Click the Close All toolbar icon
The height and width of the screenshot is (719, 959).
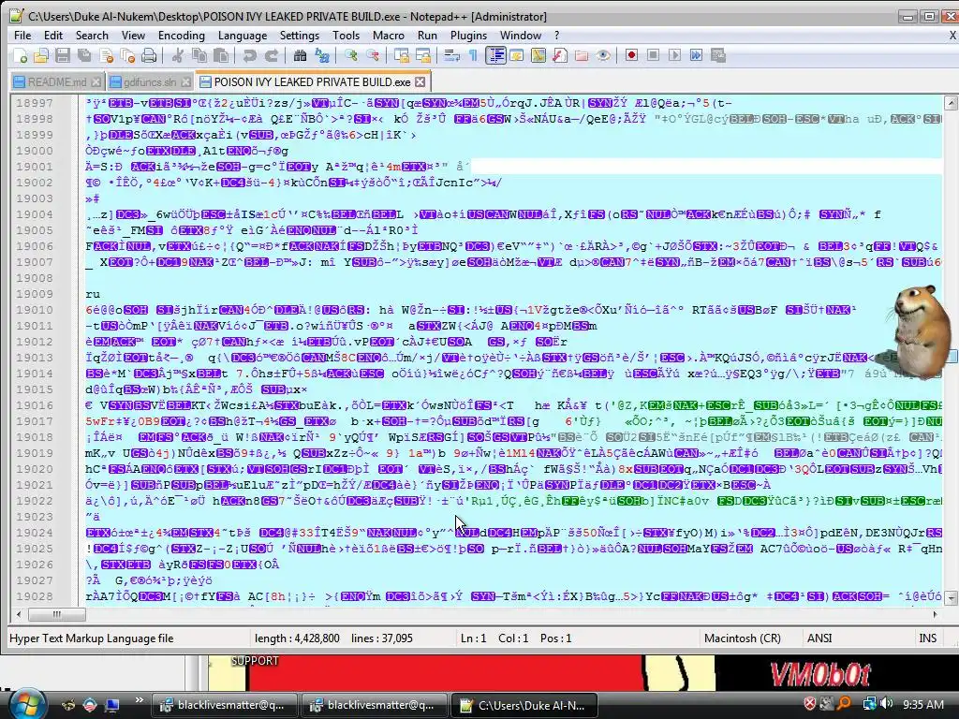(127, 55)
